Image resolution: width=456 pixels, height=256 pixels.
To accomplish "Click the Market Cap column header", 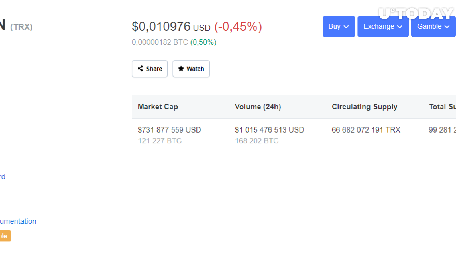I will [x=158, y=107].
